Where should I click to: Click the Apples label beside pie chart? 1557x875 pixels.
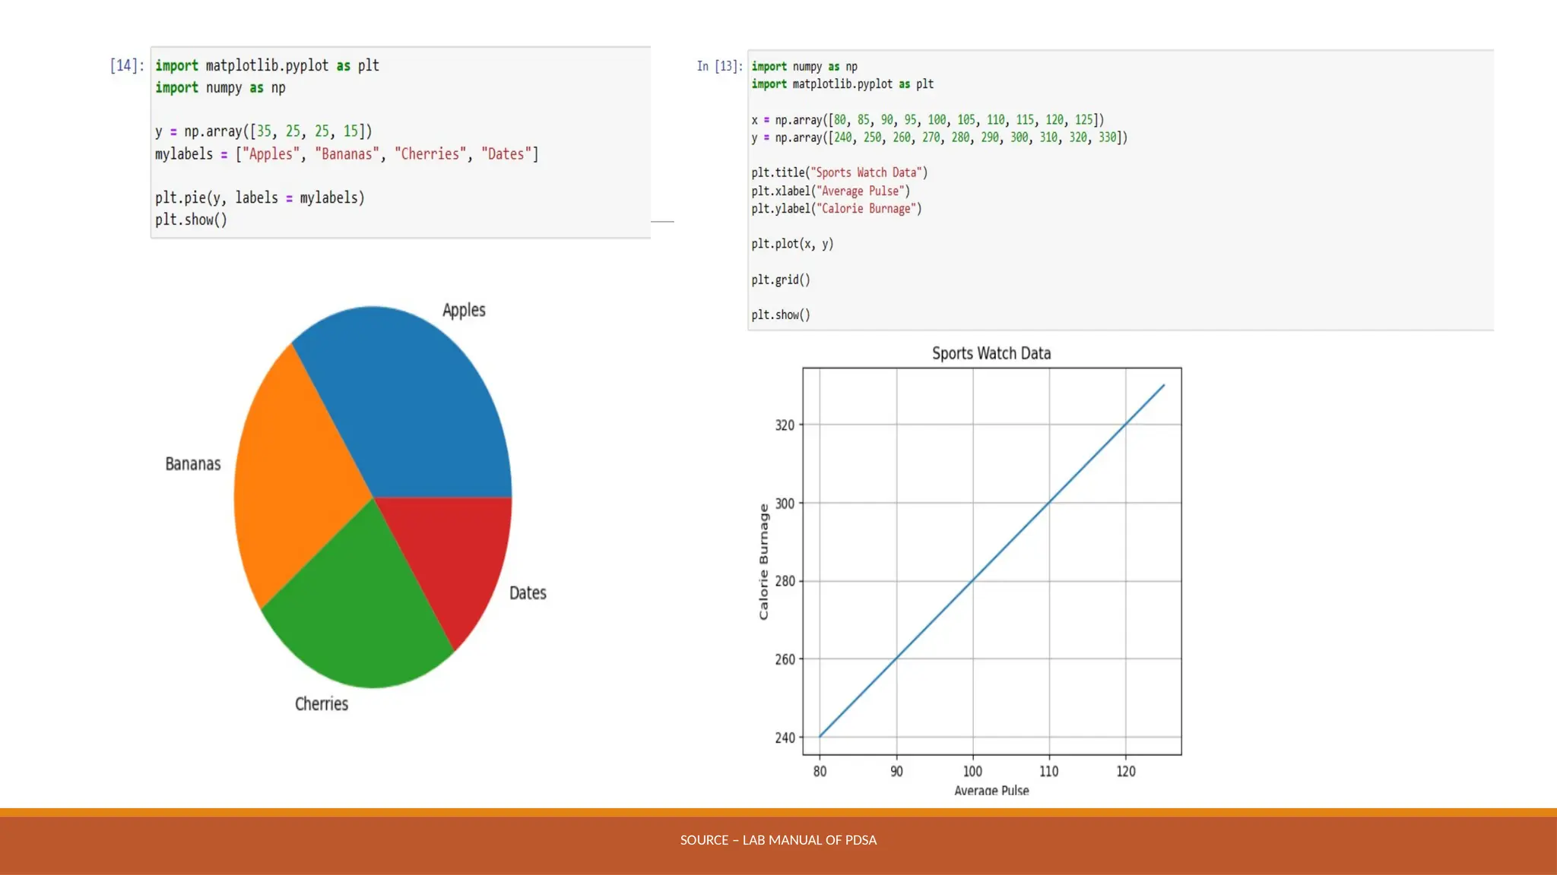pos(464,310)
